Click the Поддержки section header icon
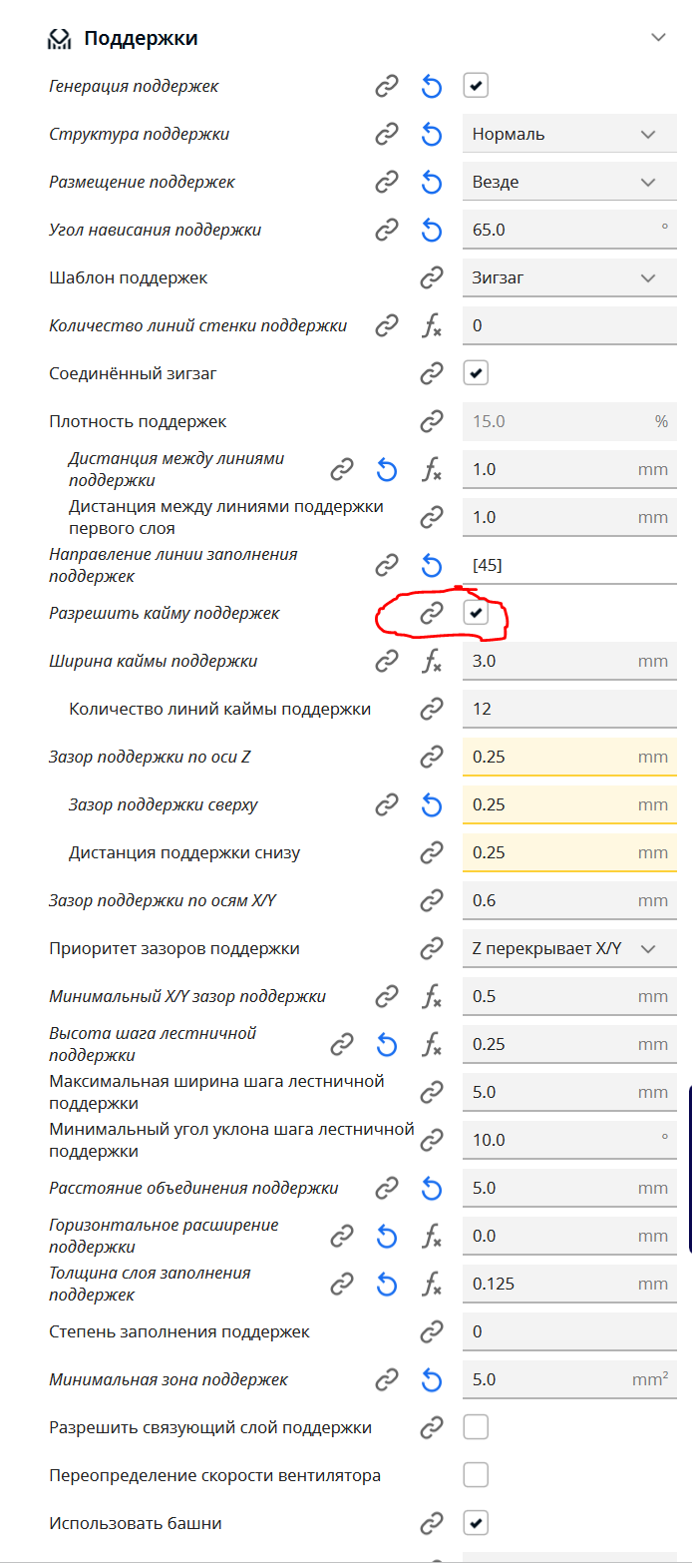Screen dimensions: 692x1567 (60, 39)
